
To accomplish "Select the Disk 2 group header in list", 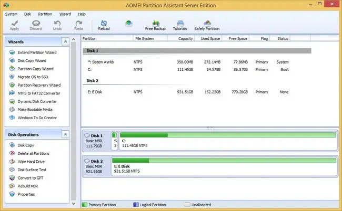I will tap(197, 81).
